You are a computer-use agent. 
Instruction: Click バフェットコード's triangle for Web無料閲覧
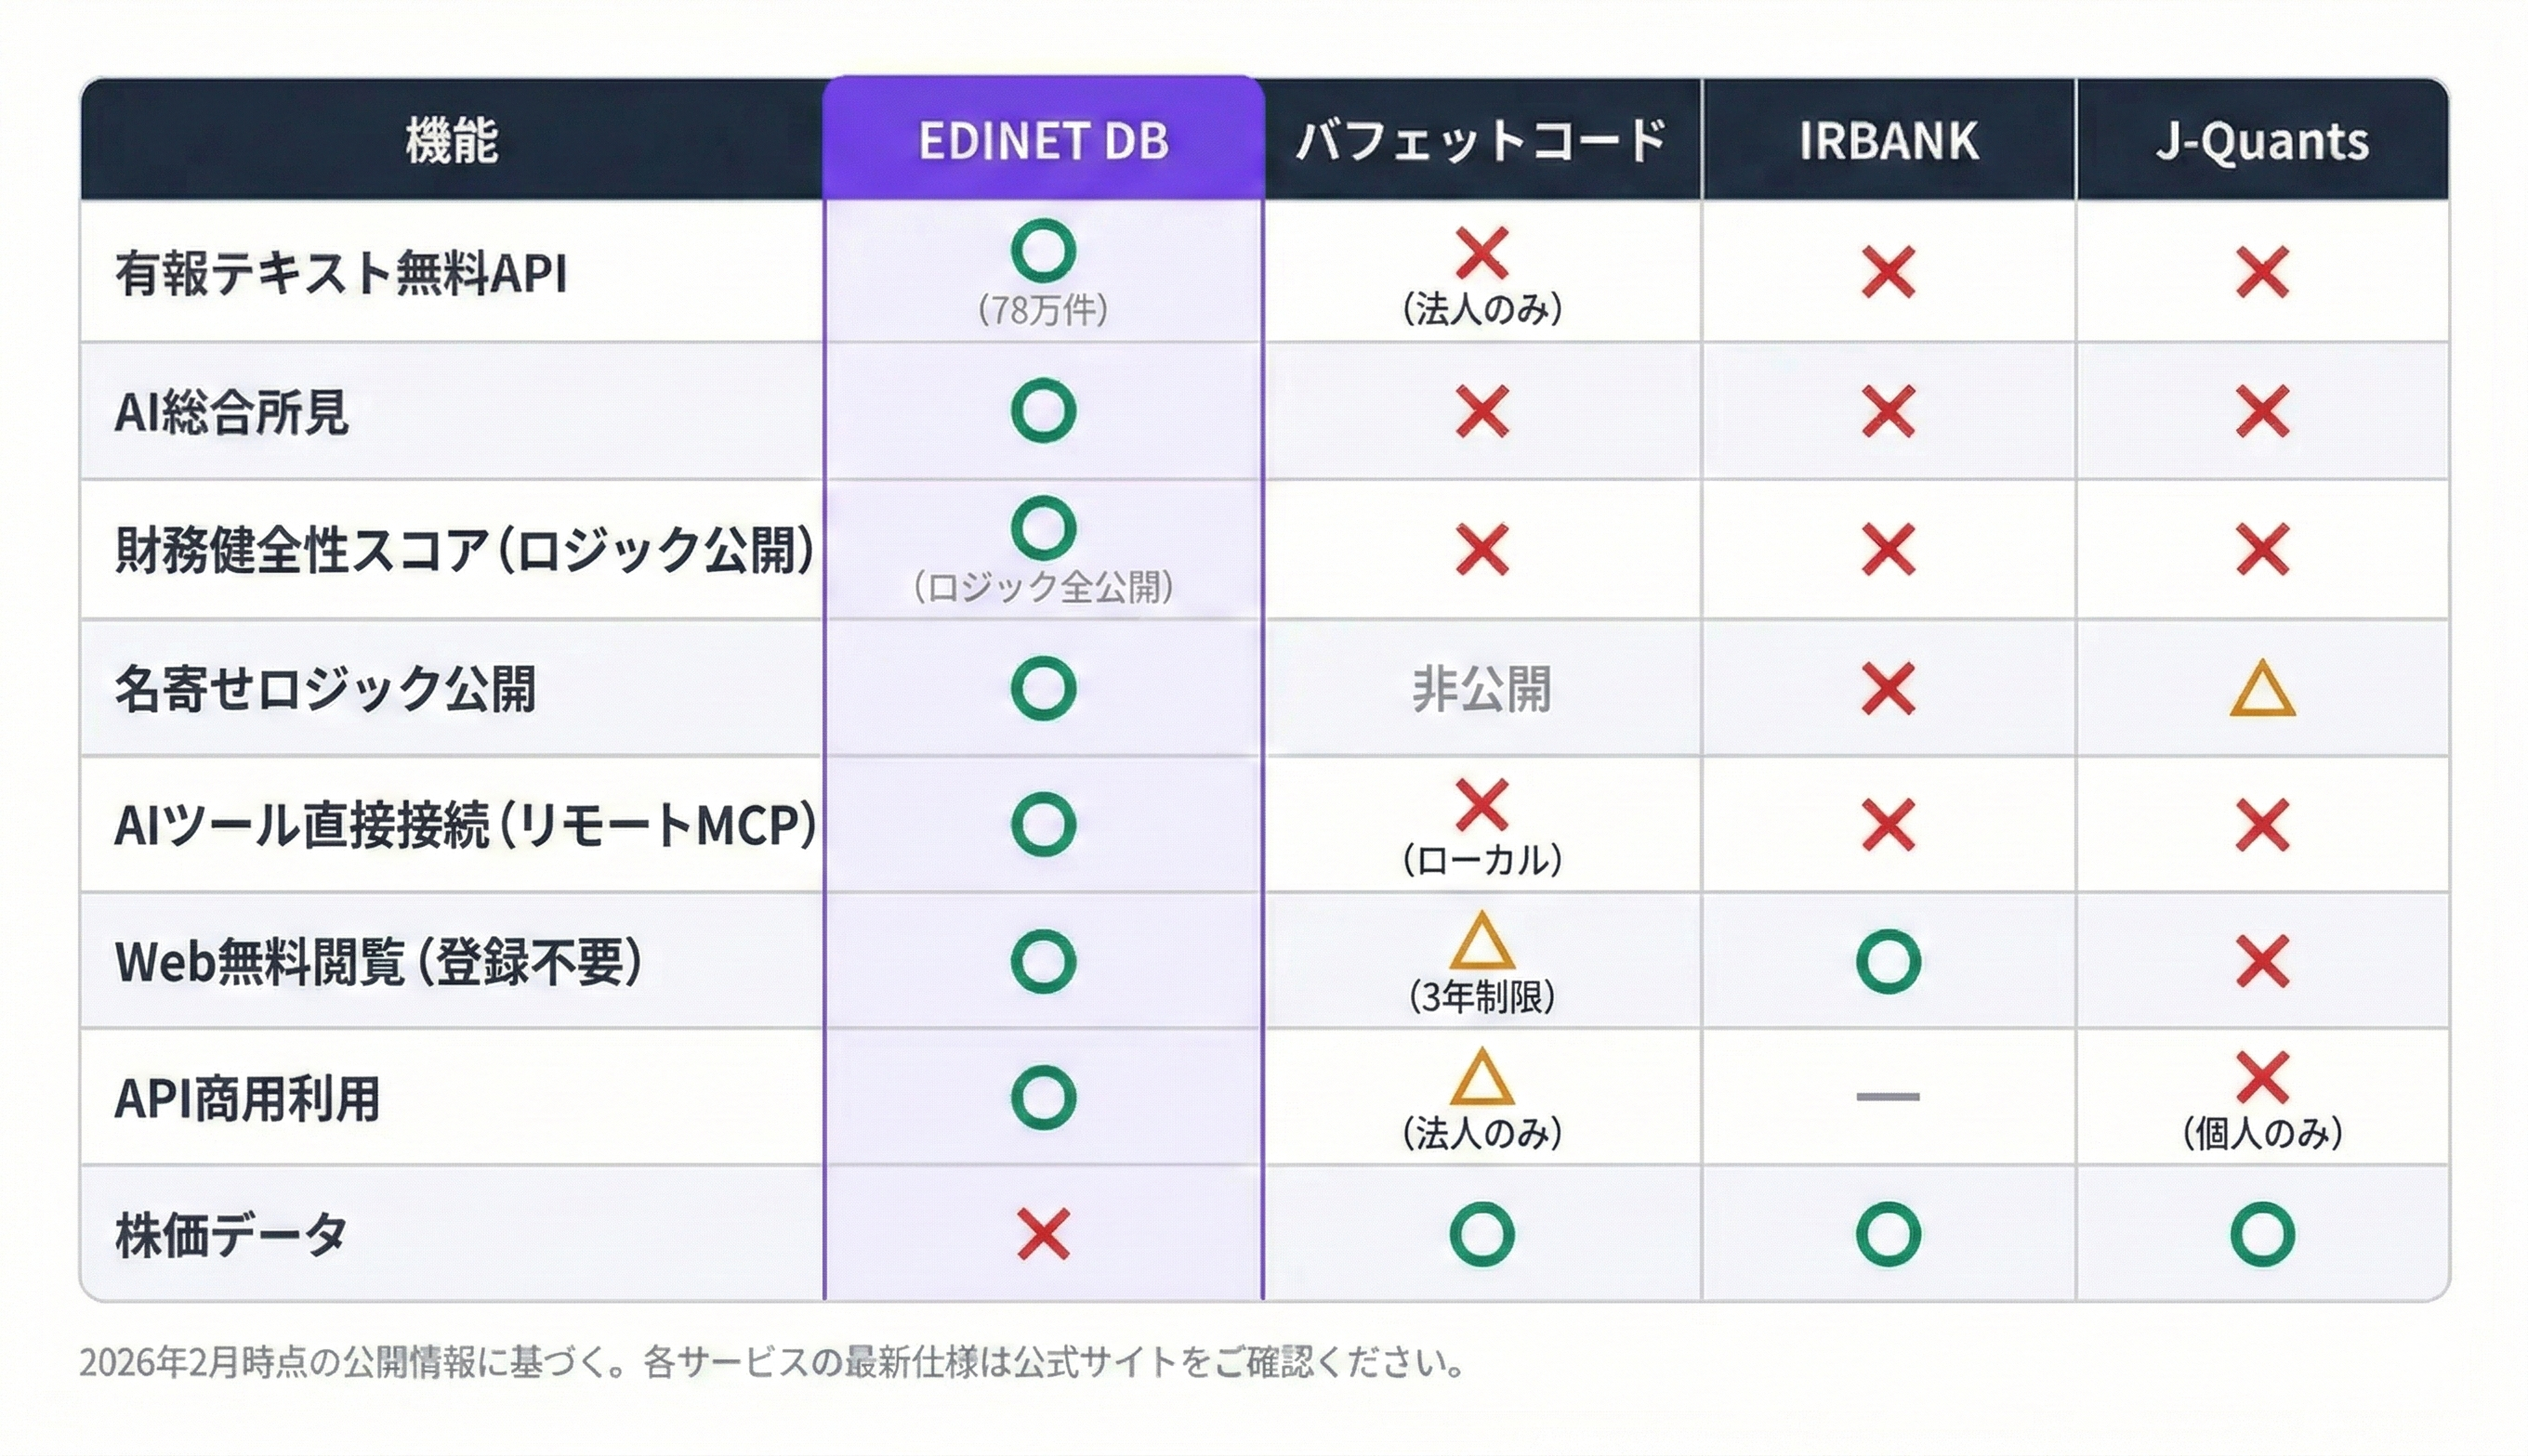[x=1481, y=942]
